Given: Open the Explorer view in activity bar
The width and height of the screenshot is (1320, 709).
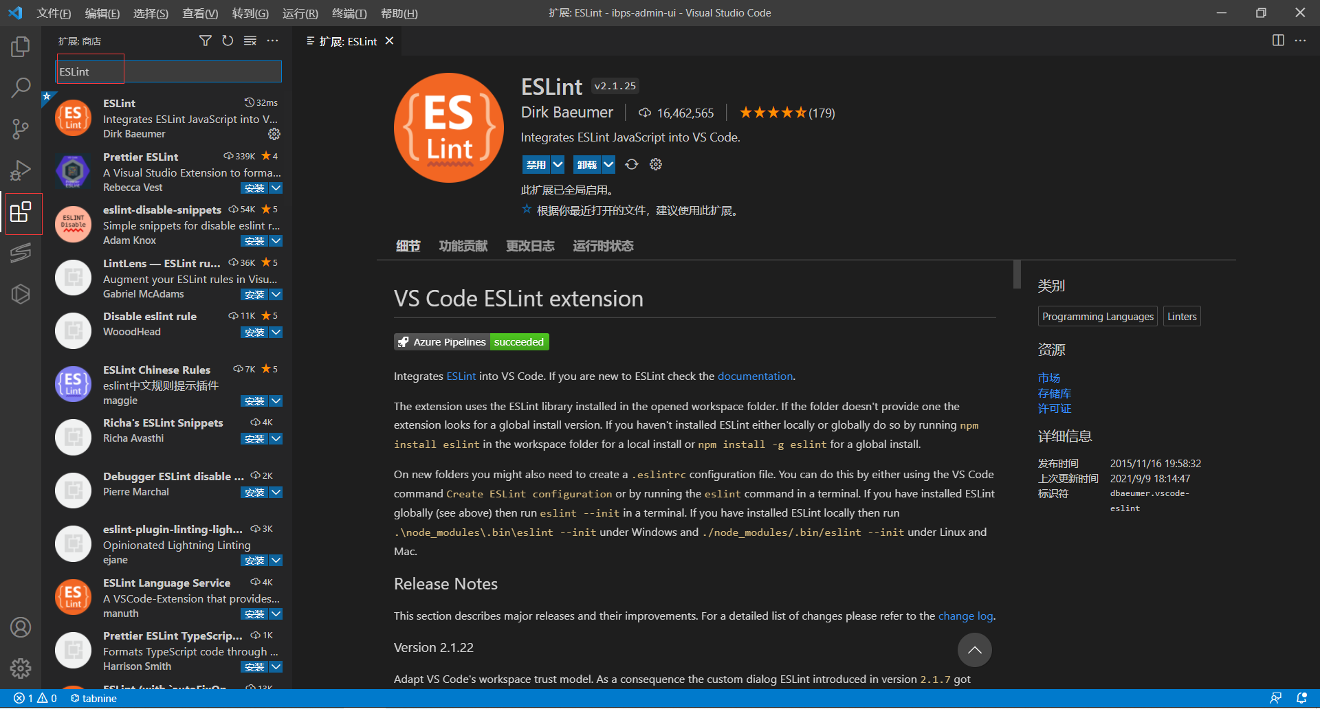Looking at the screenshot, I should pos(21,47).
